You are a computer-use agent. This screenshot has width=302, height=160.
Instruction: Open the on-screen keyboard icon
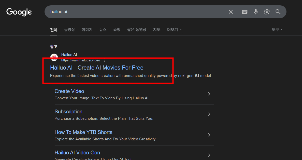tap(245, 12)
